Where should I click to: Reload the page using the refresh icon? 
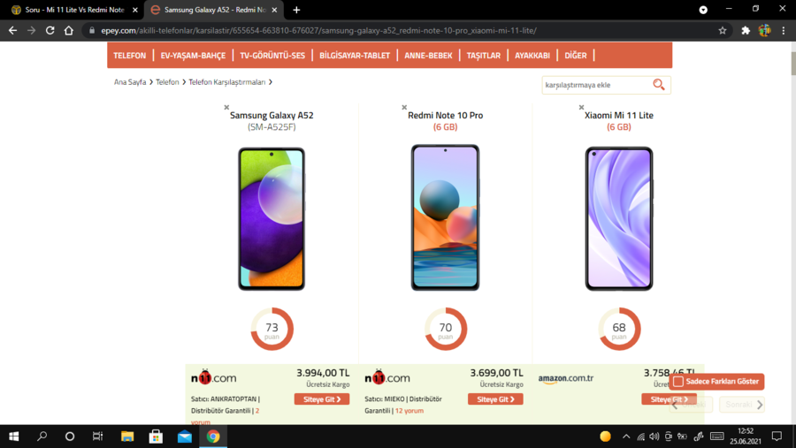(x=50, y=30)
